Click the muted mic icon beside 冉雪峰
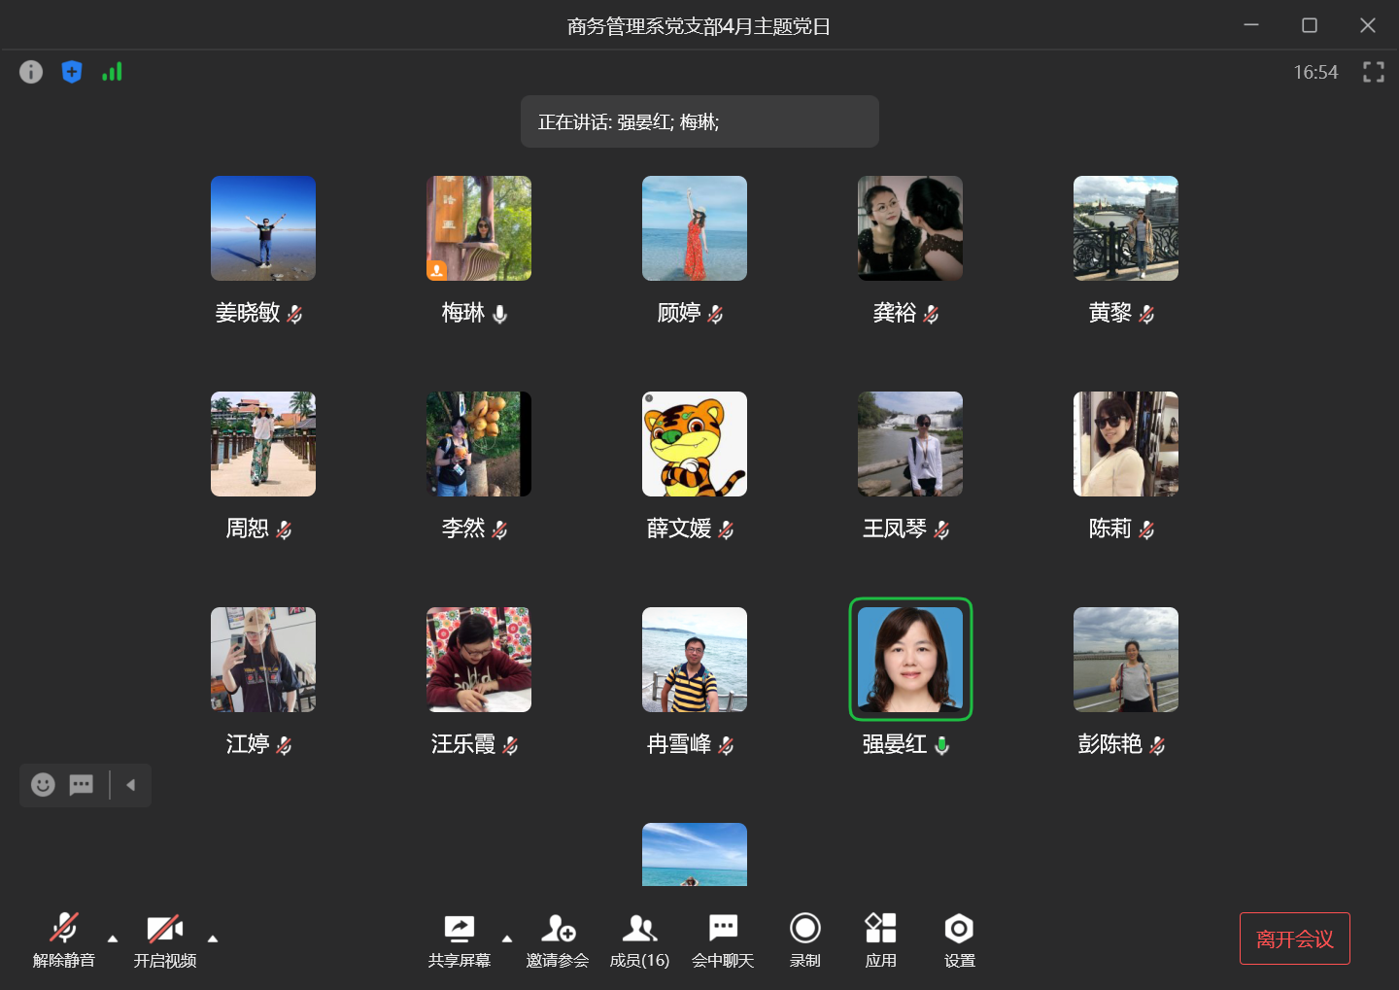 pyautogui.click(x=726, y=745)
